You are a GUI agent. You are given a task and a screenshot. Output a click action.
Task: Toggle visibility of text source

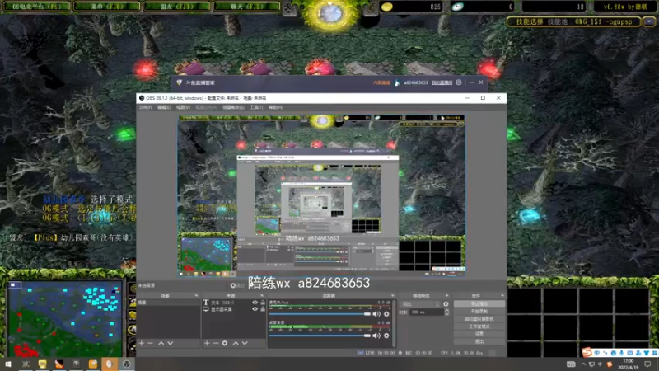(255, 303)
